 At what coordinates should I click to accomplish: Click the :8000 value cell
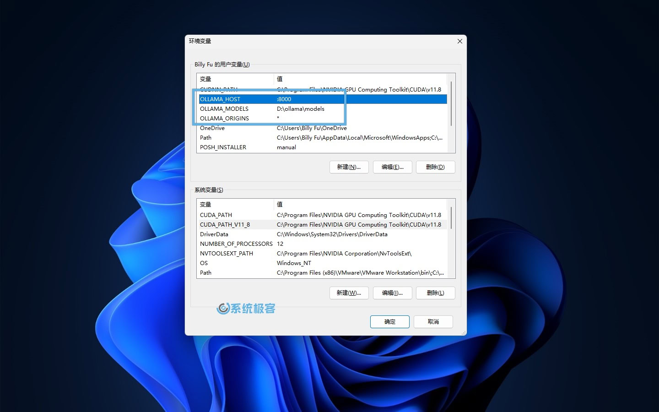coord(284,99)
